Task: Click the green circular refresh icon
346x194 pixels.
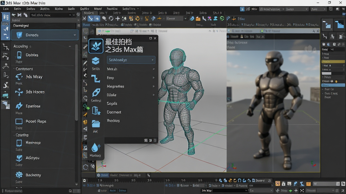Action: pos(222,19)
